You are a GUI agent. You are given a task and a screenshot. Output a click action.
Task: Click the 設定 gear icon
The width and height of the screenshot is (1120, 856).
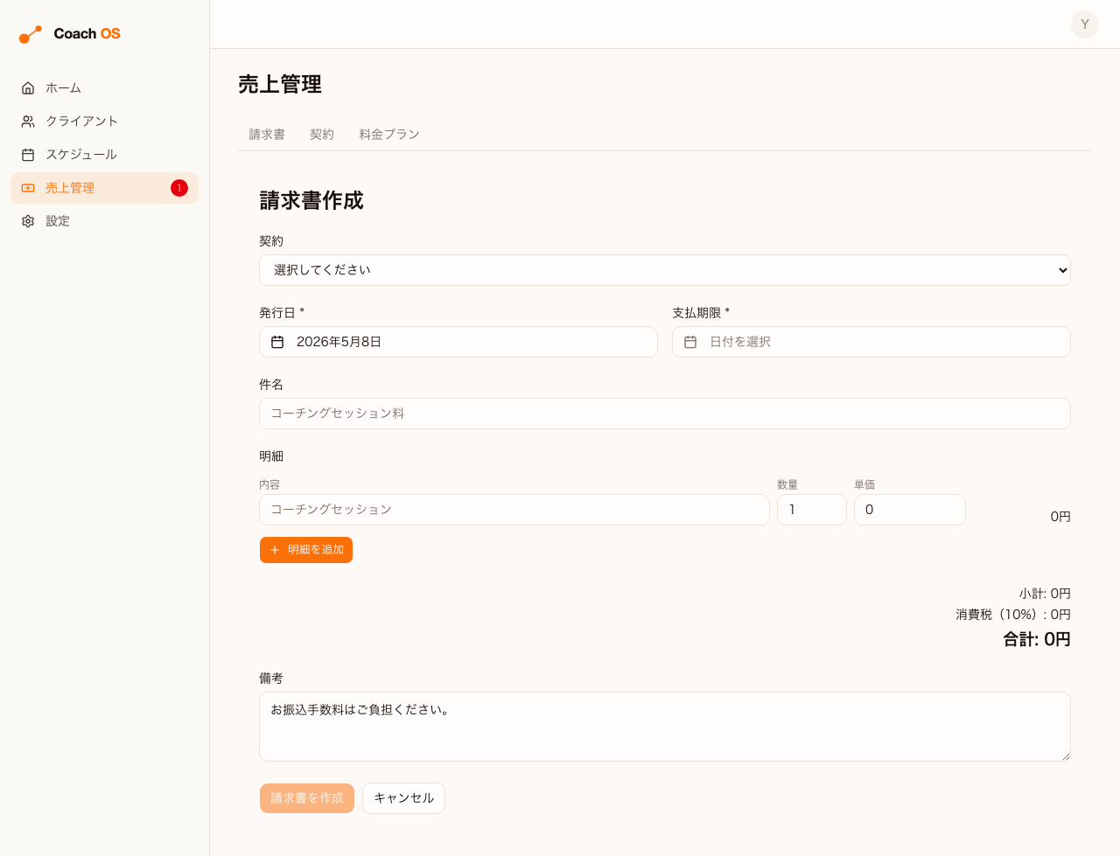28,221
